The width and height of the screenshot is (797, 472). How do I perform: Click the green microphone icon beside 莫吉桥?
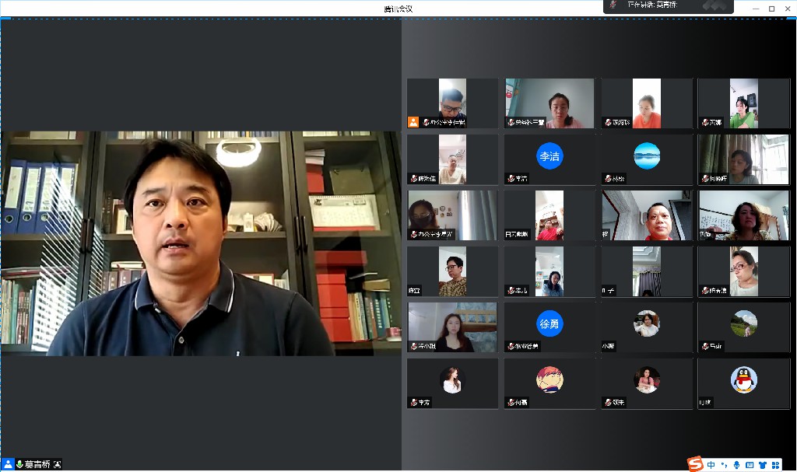pos(19,464)
